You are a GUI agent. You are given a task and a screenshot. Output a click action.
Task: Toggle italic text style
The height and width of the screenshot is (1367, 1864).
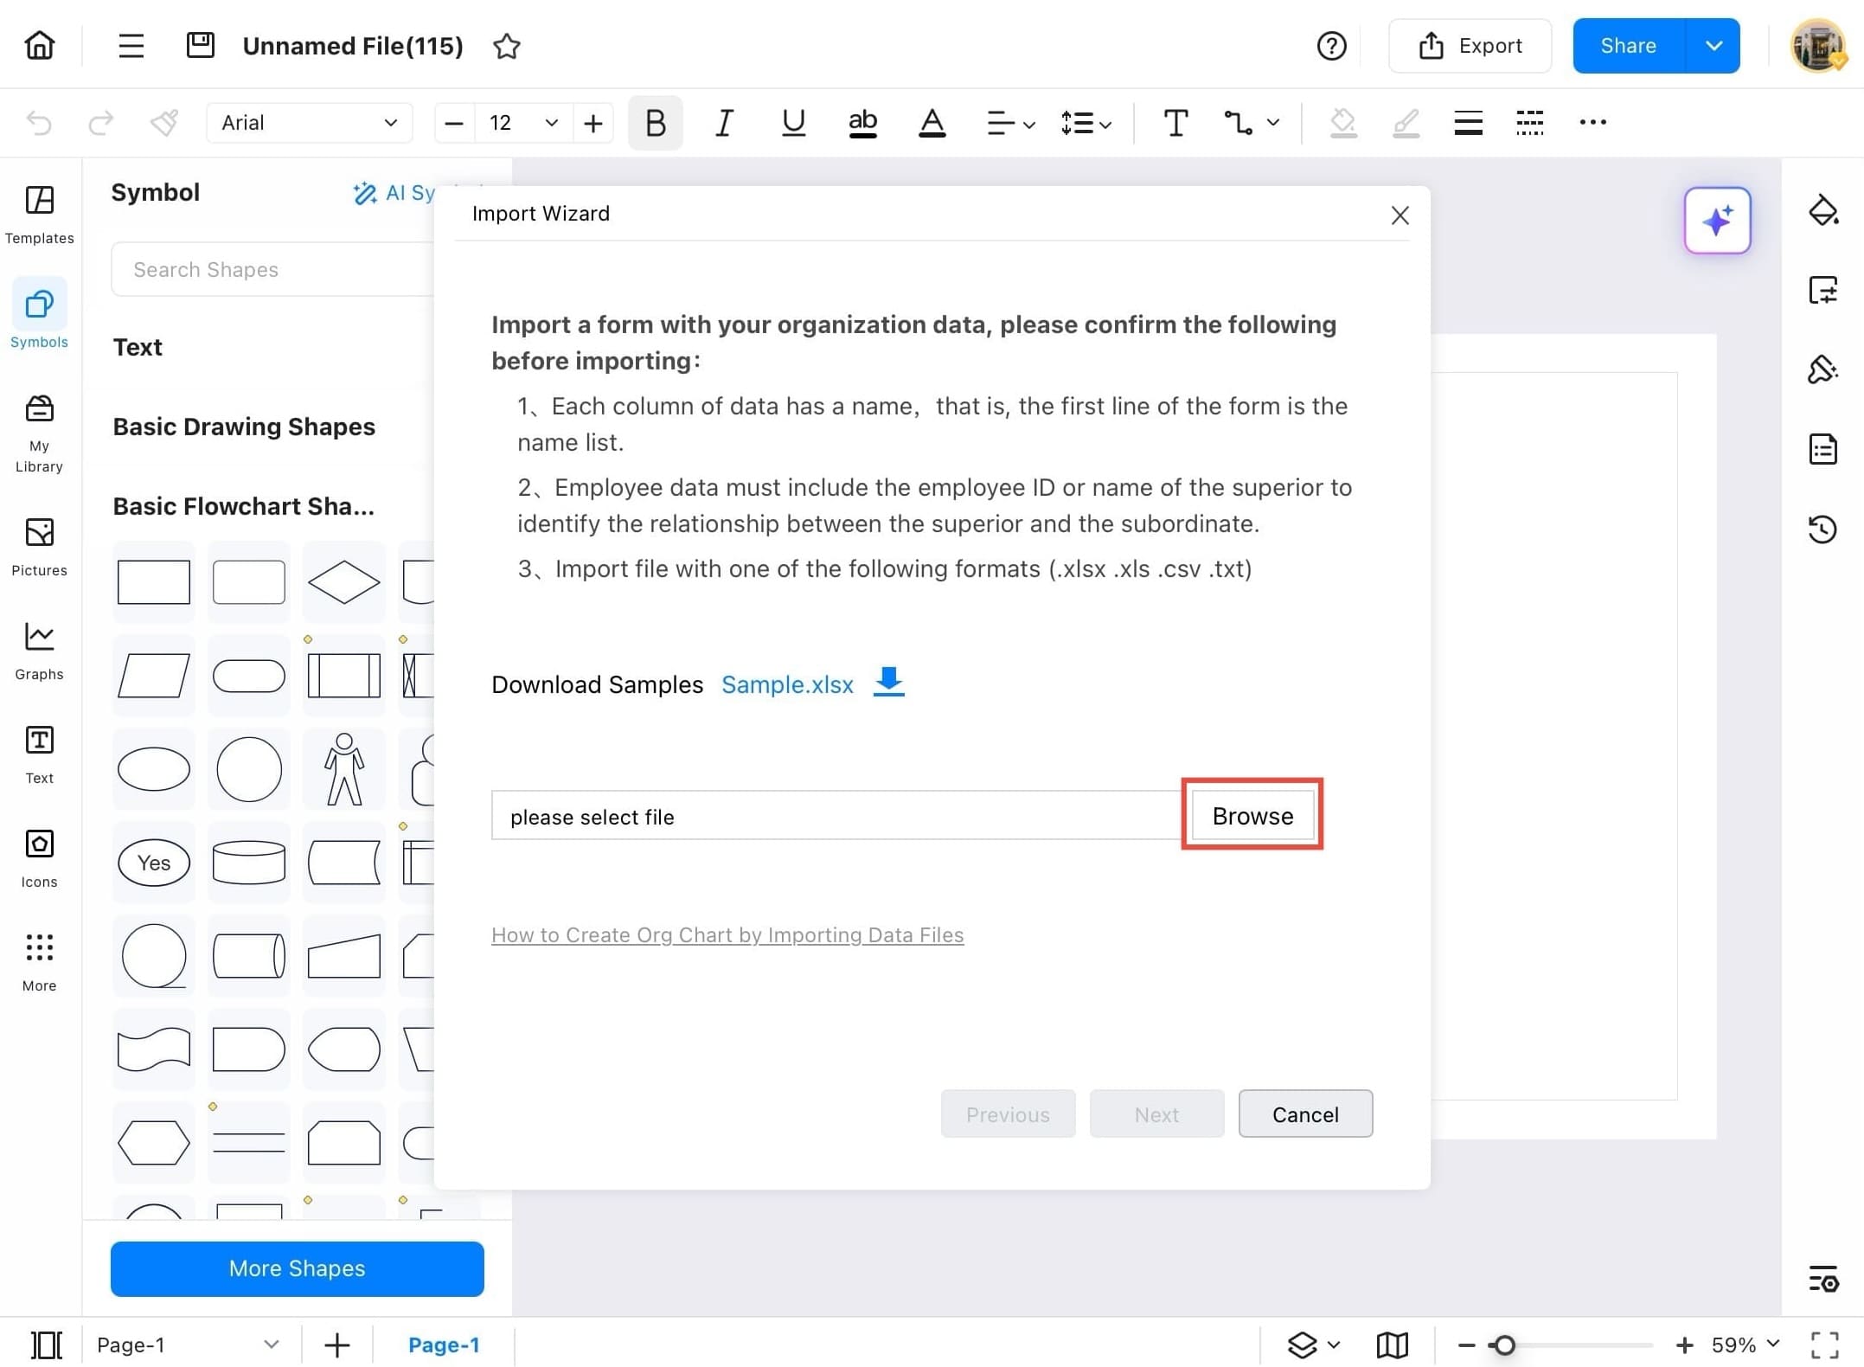724,122
